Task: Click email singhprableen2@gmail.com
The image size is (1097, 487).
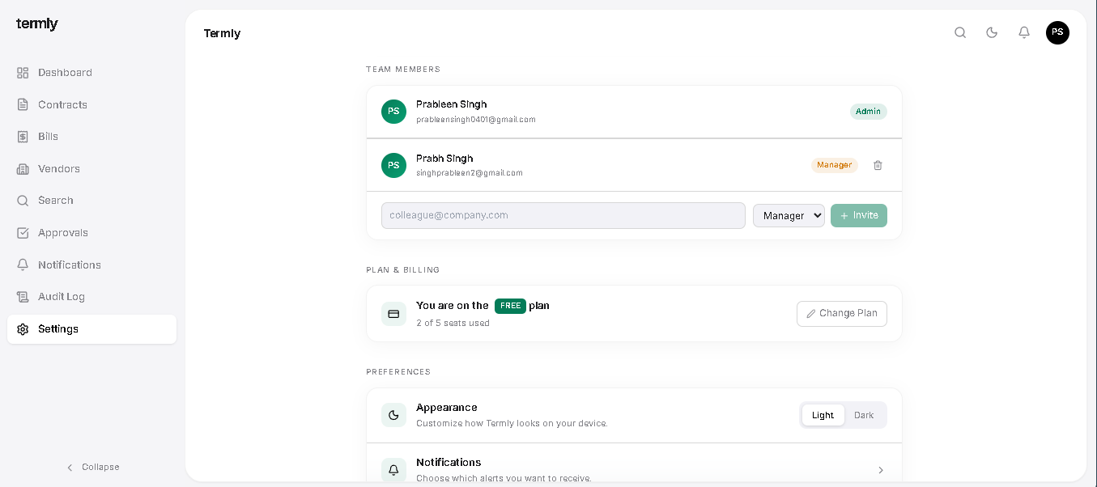Action: (x=470, y=173)
